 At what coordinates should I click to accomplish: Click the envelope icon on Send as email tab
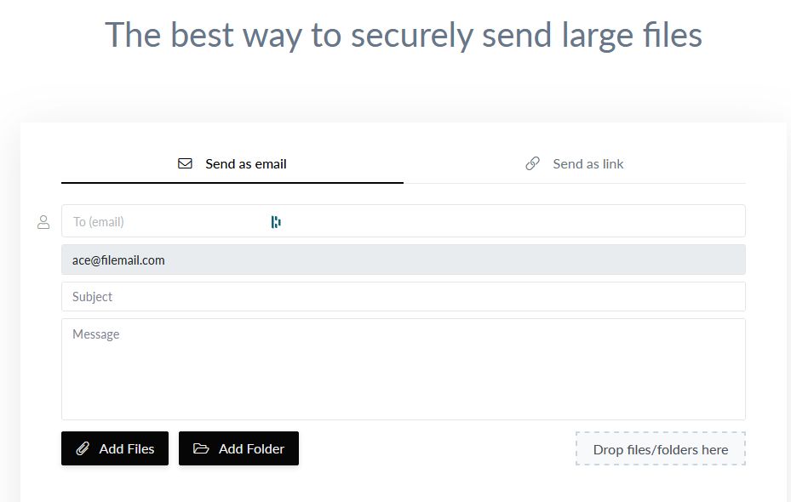(x=186, y=163)
